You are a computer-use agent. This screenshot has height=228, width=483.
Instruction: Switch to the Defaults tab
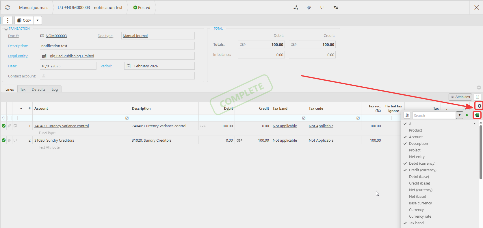38,89
